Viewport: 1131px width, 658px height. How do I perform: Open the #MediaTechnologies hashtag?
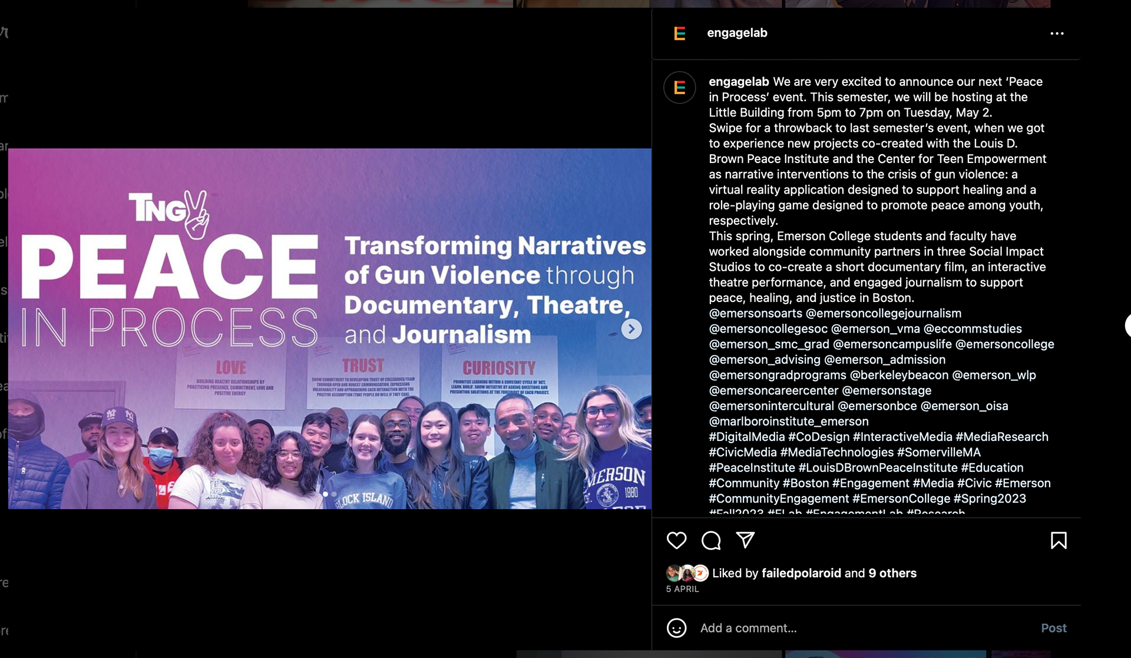click(837, 453)
